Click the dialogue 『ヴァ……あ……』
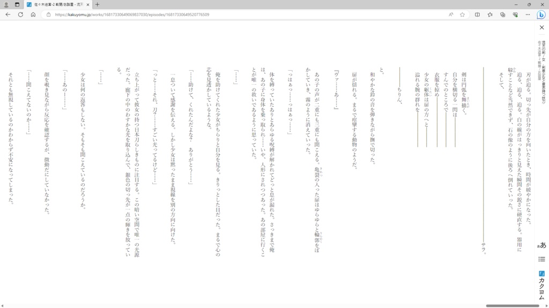The image size is (549, 308). 337,89
